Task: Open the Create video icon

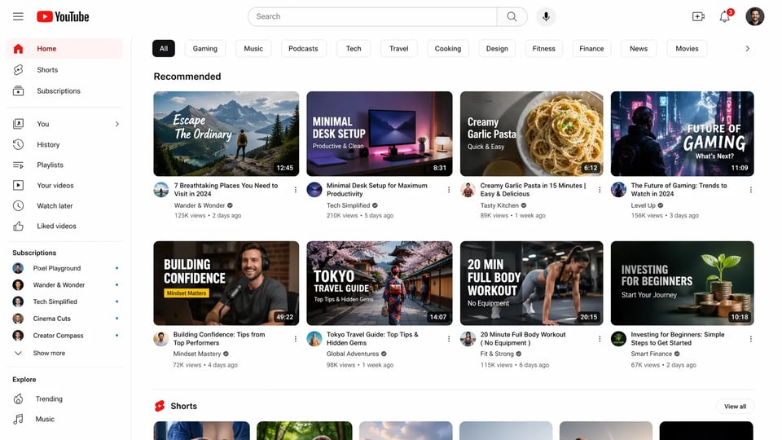Action: [698, 16]
